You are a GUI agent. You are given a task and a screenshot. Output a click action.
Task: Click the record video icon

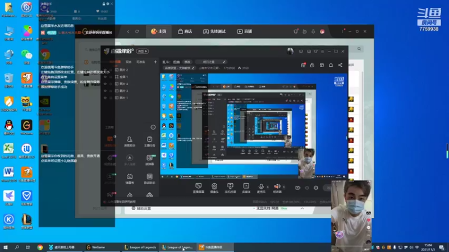tap(297, 188)
